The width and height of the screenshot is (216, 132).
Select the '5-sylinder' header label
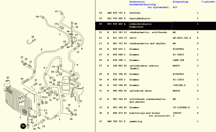[x=208, y=2]
